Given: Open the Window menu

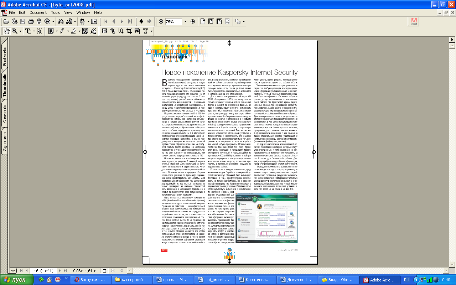Looking at the screenshot, I should click(83, 12).
